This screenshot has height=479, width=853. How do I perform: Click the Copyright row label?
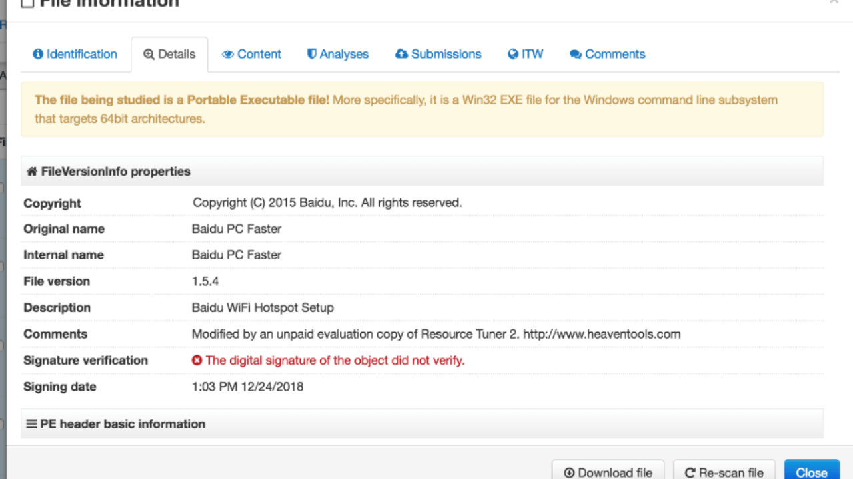click(52, 203)
